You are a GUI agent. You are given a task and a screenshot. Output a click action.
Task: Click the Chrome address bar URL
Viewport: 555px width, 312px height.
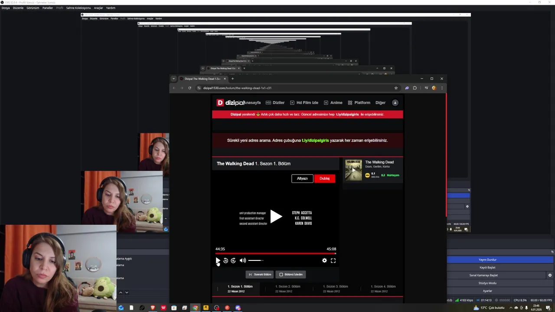237,88
